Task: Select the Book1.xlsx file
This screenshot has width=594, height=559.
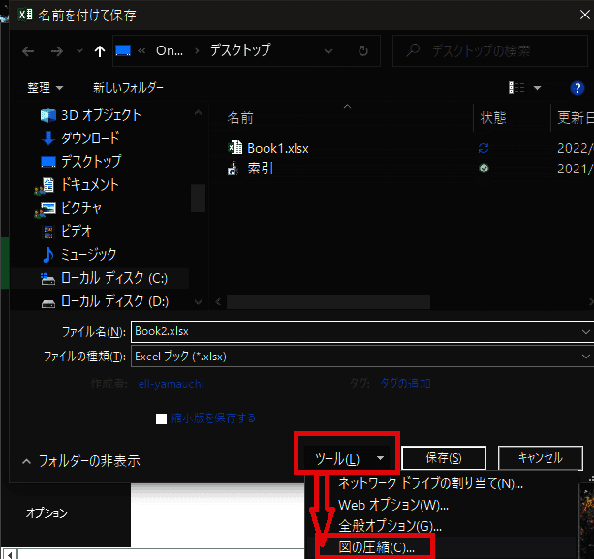Action: tap(277, 148)
